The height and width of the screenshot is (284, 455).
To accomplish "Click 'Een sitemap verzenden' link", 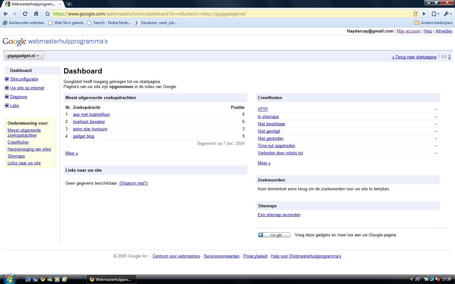I will tap(279, 215).
